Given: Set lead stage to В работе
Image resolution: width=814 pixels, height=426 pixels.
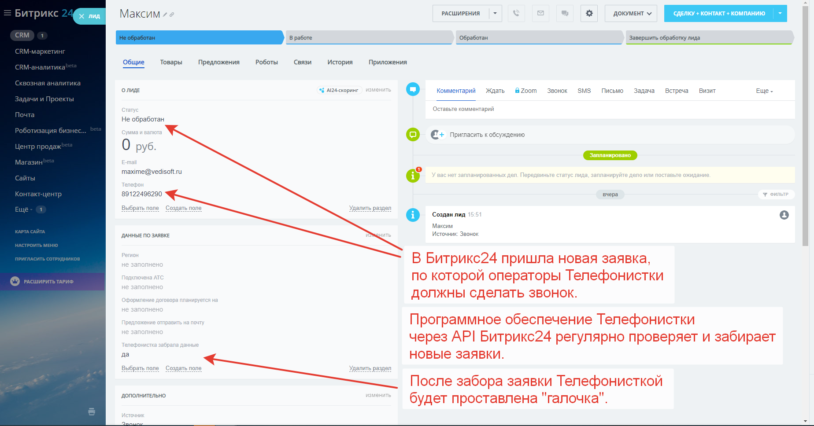Looking at the screenshot, I should (x=369, y=37).
